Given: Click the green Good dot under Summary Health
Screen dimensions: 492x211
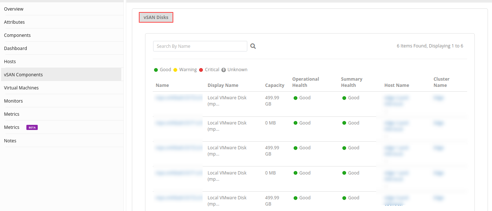Looking at the screenshot, I should (x=344, y=97).
